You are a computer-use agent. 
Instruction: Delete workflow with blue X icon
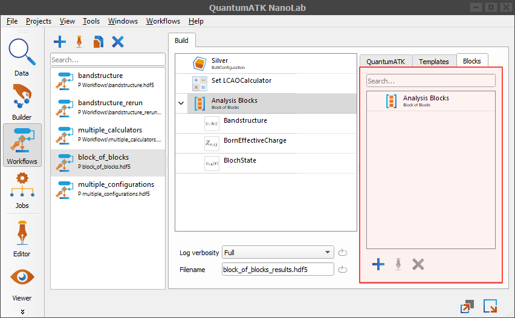point(118,42)
